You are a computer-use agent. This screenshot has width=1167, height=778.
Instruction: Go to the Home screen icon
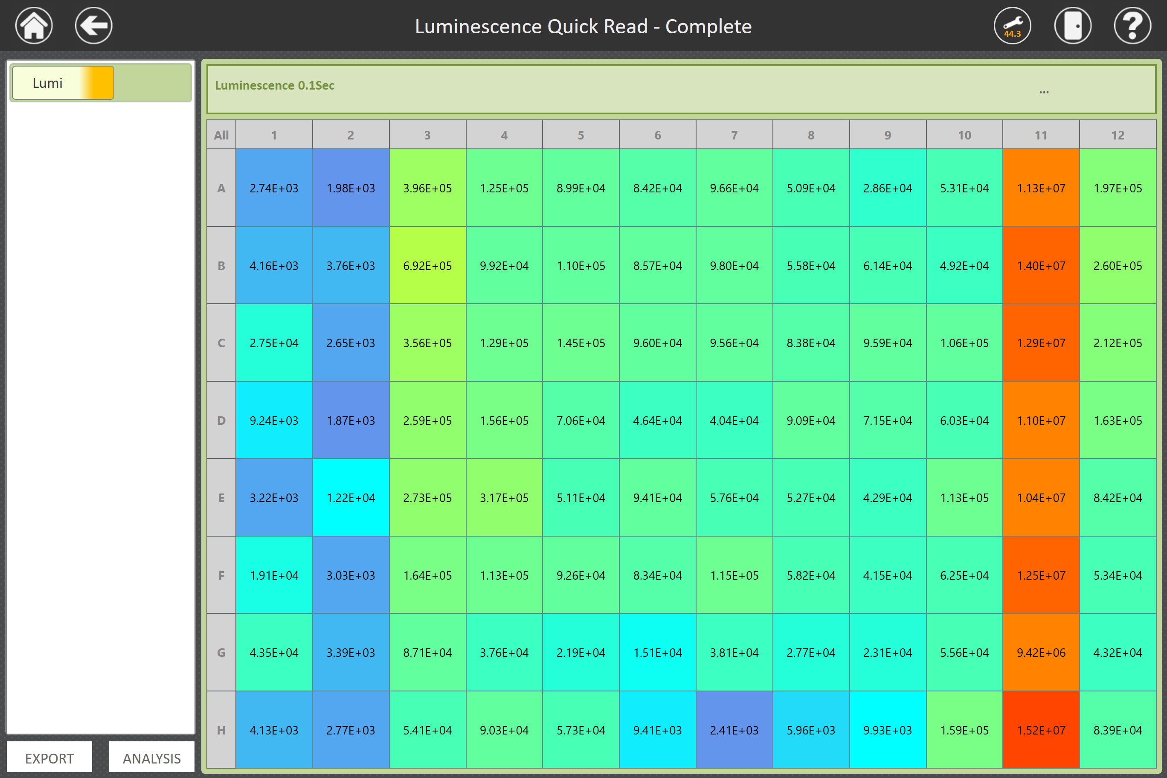click(x=34, y=26)
